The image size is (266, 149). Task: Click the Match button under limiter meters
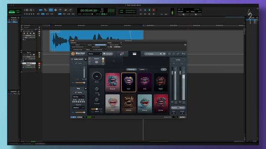point(182,108)
